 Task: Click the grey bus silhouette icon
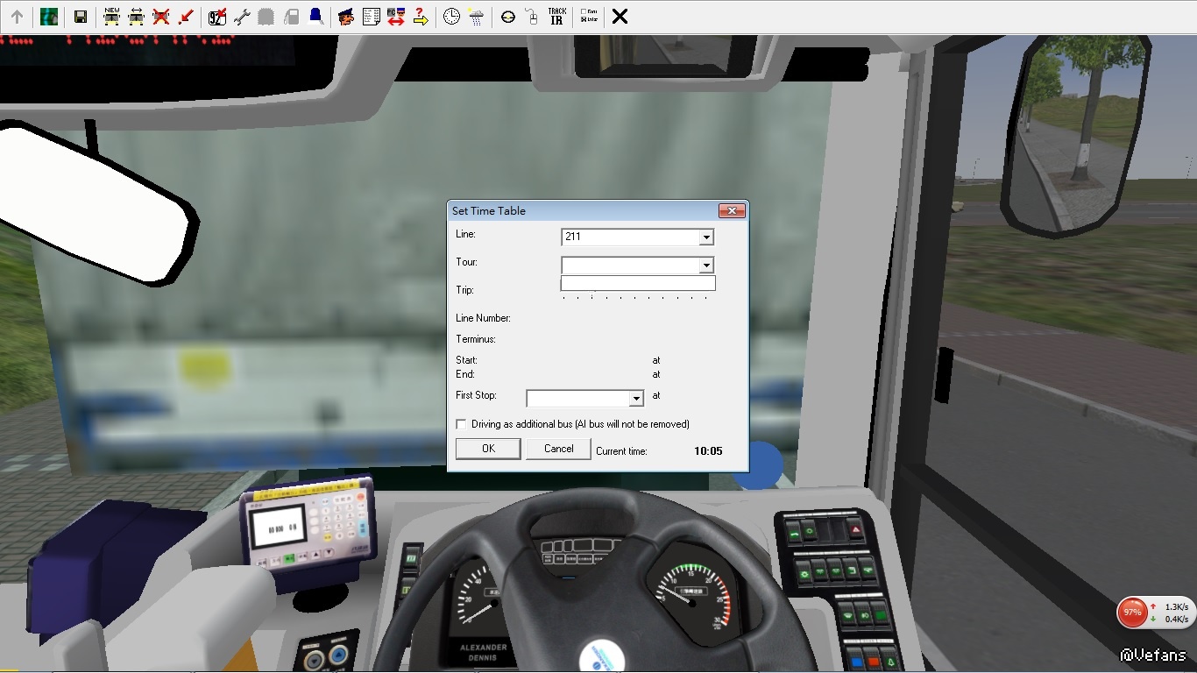(x=266, y=17)
